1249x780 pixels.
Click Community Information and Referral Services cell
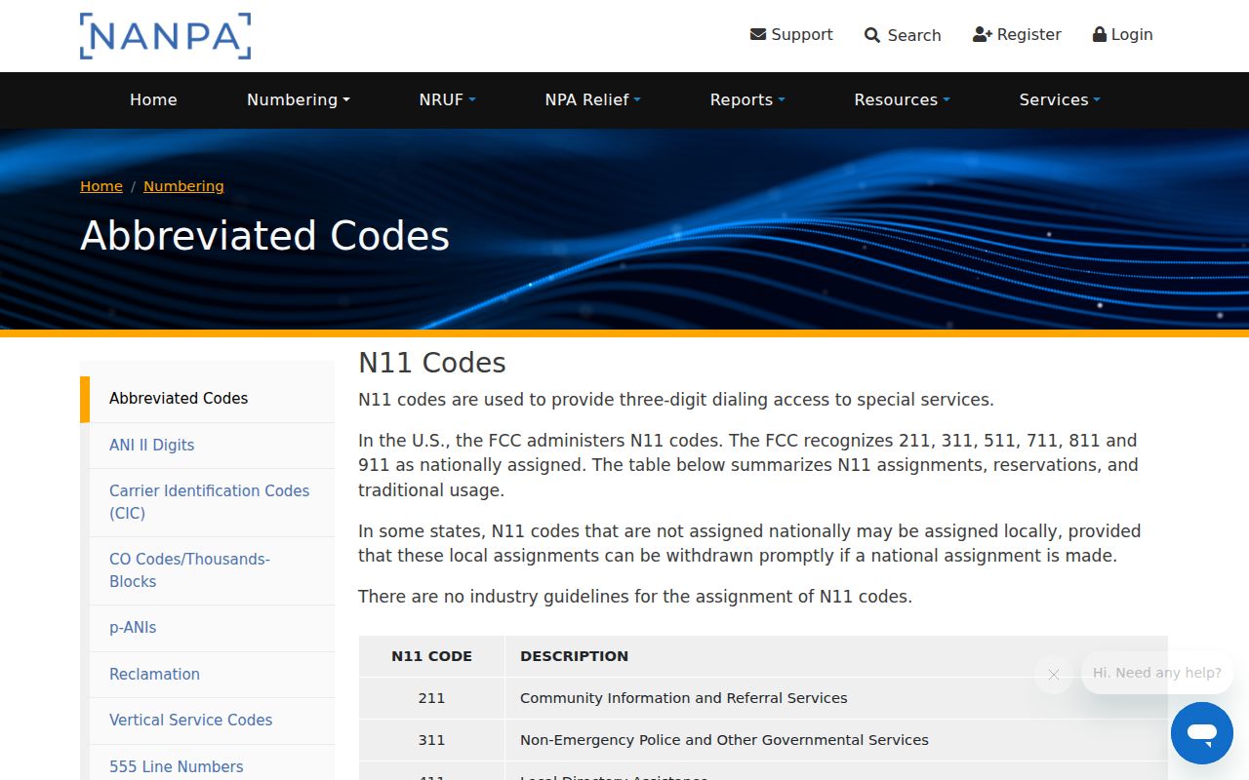click(836, 698)
